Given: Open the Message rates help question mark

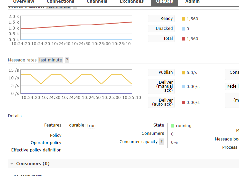Looking at the screenshot, I should (x=67, y=60).
